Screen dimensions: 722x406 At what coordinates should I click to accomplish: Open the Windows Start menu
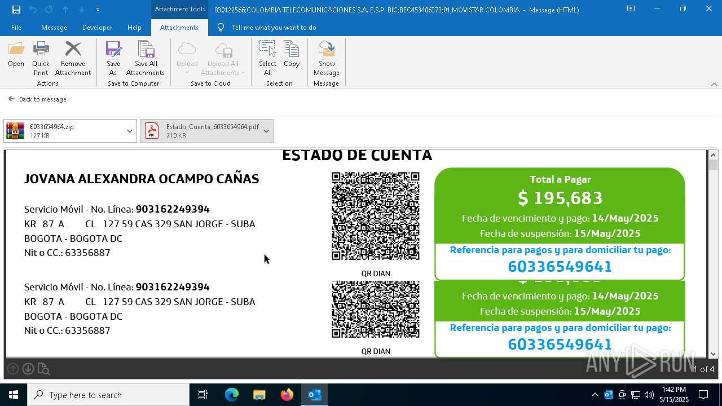[x=14, y=395]
